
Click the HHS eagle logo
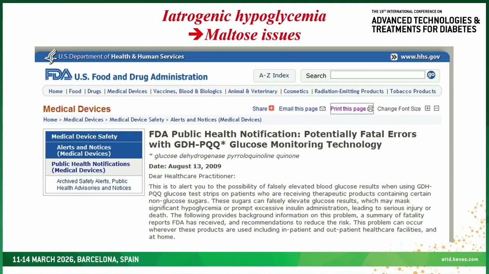click(50, 56)
